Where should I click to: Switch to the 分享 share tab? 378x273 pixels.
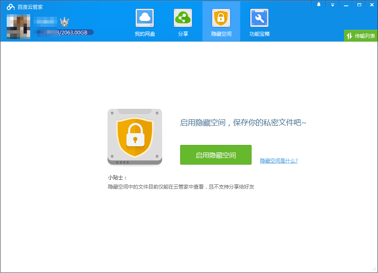(x=183, y=23)
